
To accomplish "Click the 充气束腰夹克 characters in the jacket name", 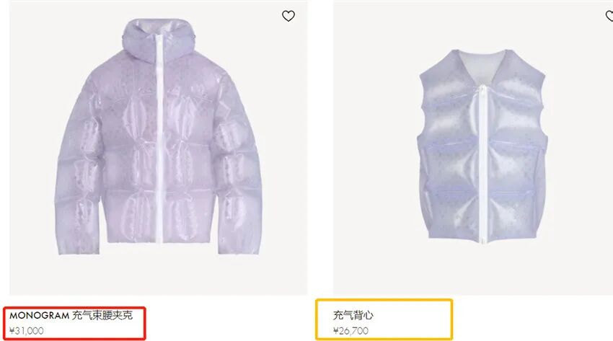I will tap(102, 315).
